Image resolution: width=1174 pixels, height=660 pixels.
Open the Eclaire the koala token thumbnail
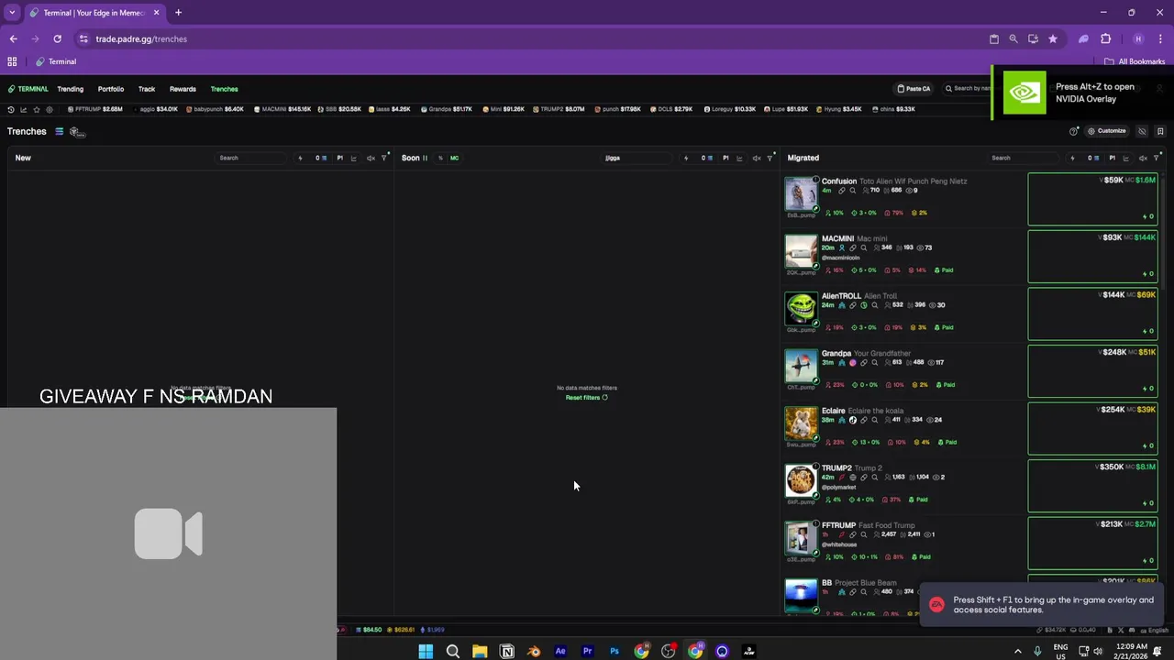tap(801, 423)
